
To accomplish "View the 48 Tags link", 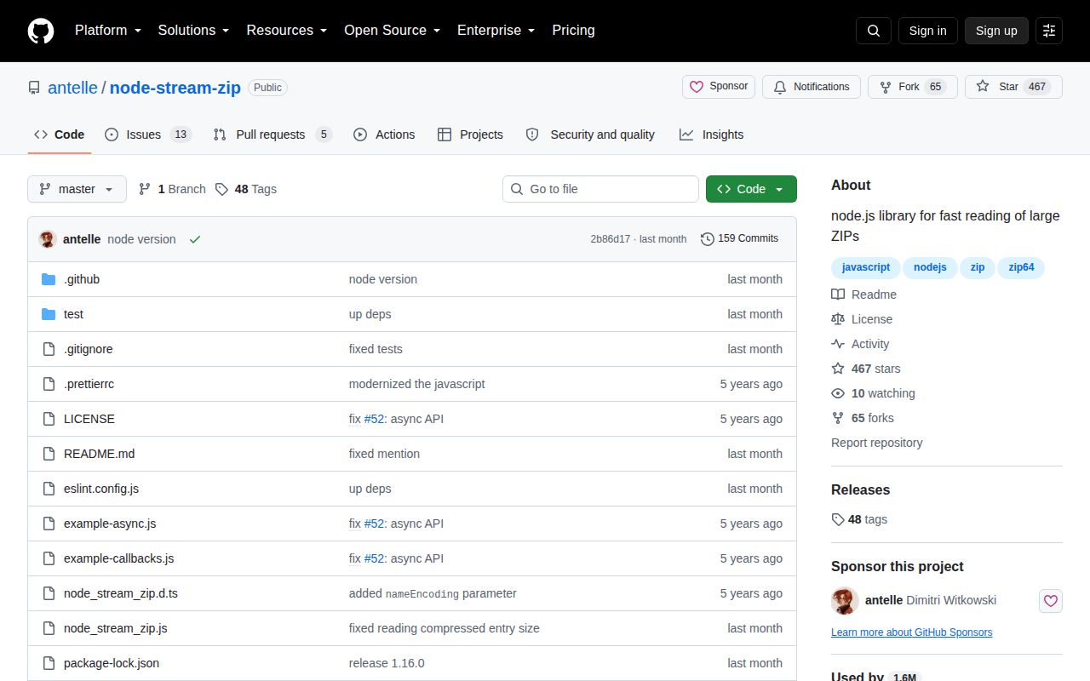I will [246, 189].
